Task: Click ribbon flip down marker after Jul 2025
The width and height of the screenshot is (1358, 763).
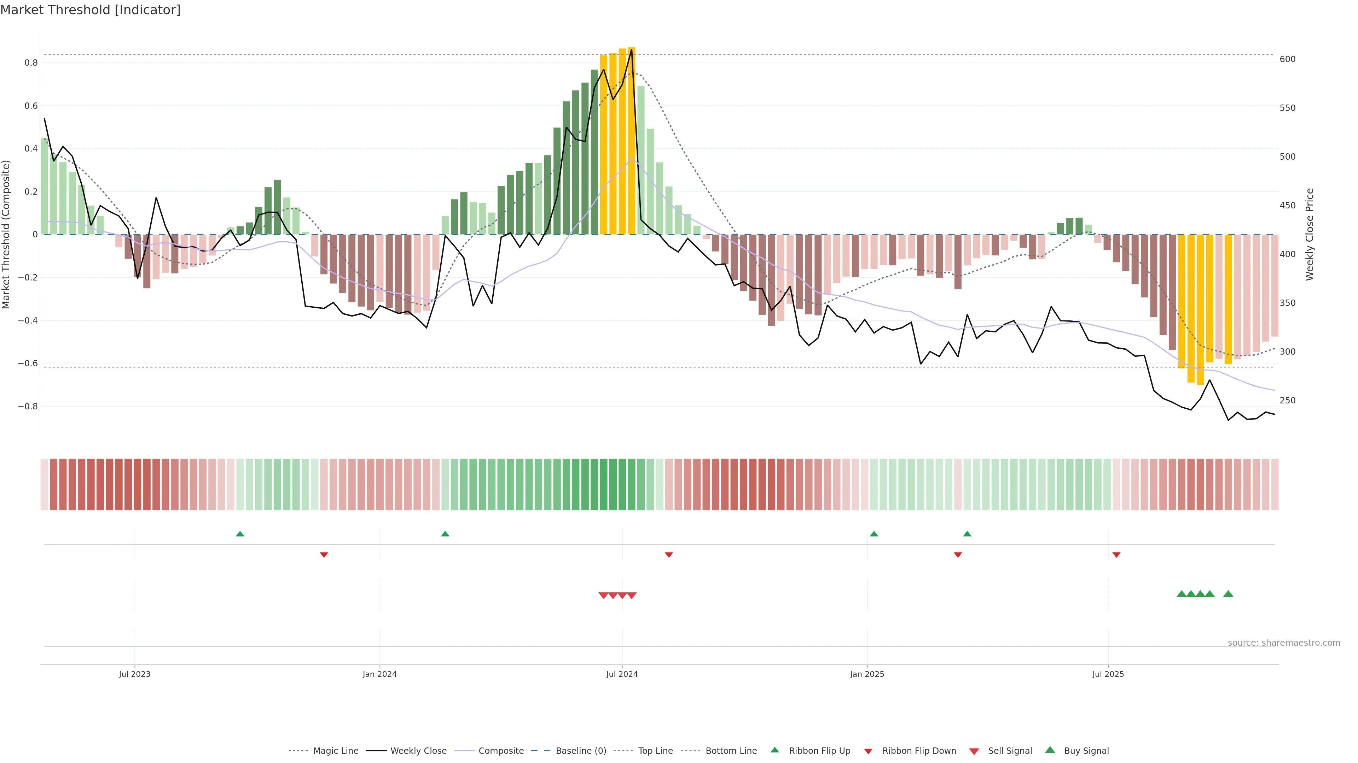Action: (1116, 555)
